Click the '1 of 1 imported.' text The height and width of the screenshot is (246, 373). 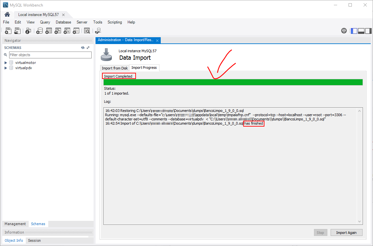tap(117, 93)
